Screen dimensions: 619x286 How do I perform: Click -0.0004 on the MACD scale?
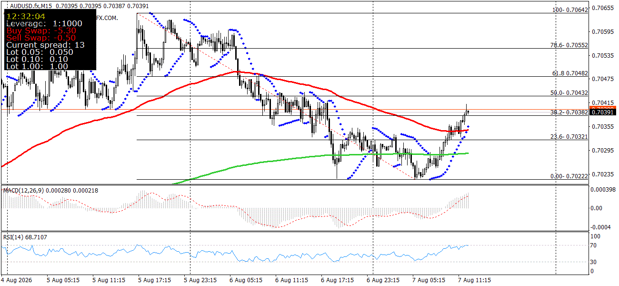click(x=601, y=227)
